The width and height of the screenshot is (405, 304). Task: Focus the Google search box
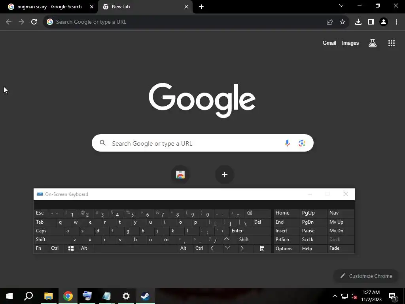point(202,143)
